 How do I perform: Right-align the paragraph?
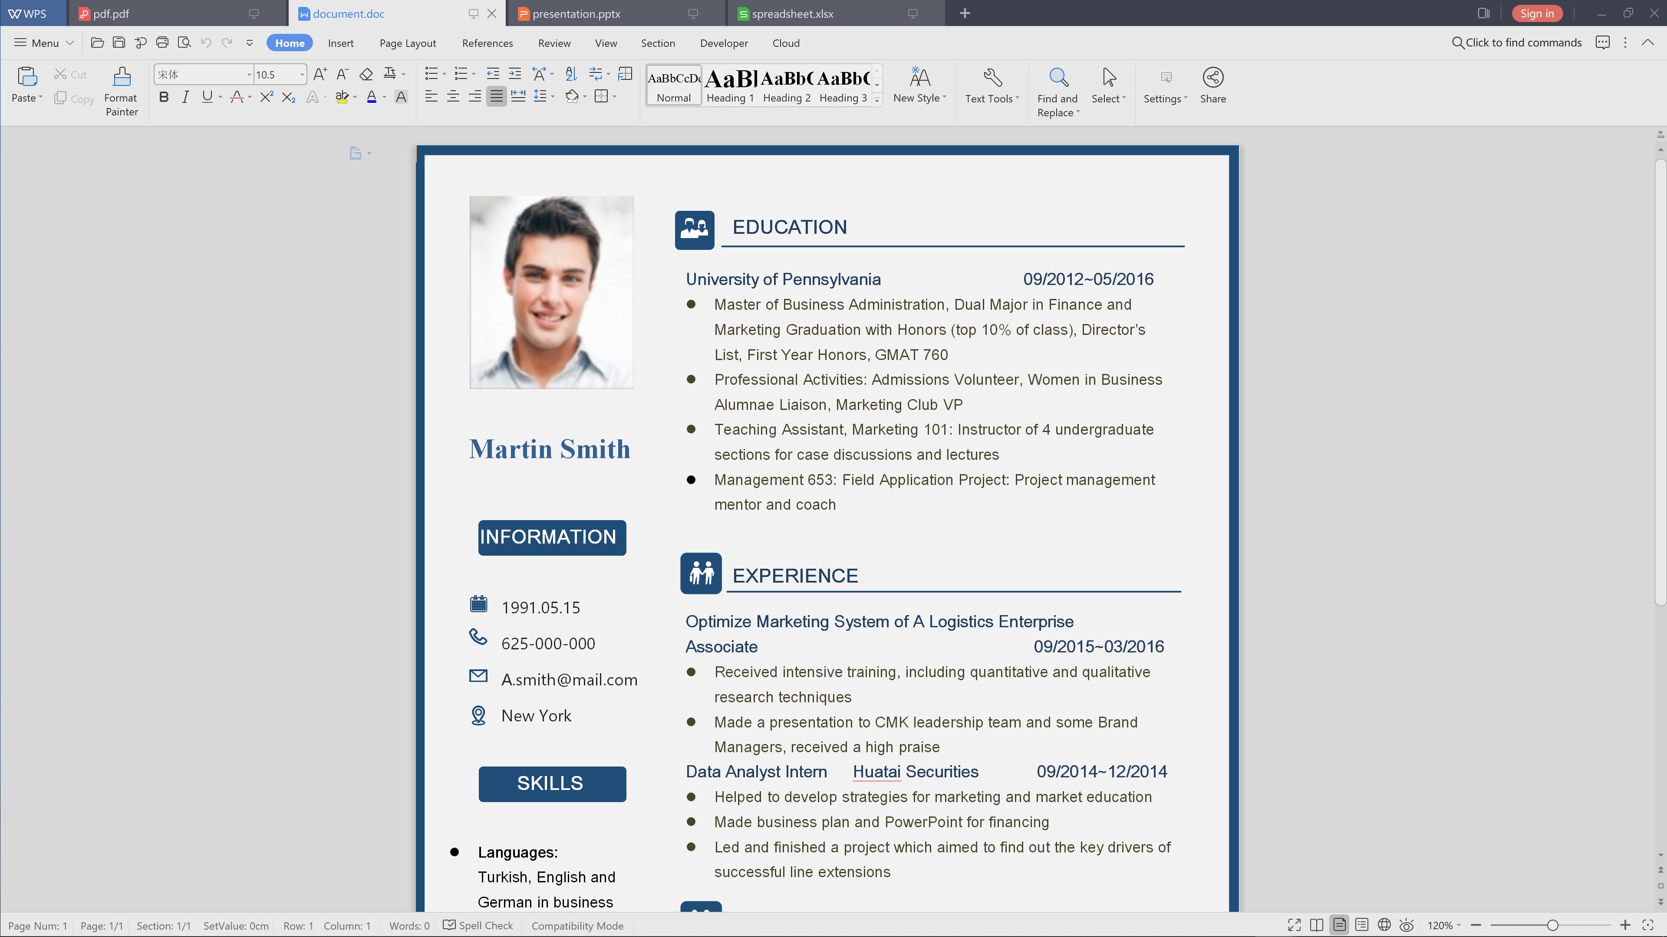[475, 96]
